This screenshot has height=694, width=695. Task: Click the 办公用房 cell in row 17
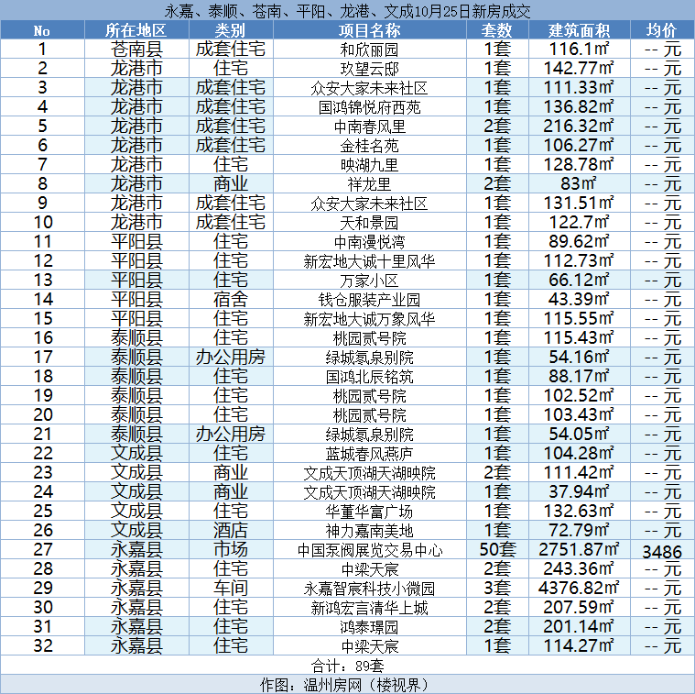[230, 357]
